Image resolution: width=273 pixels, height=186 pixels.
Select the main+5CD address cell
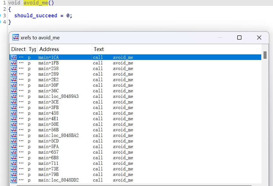(65, 141)
